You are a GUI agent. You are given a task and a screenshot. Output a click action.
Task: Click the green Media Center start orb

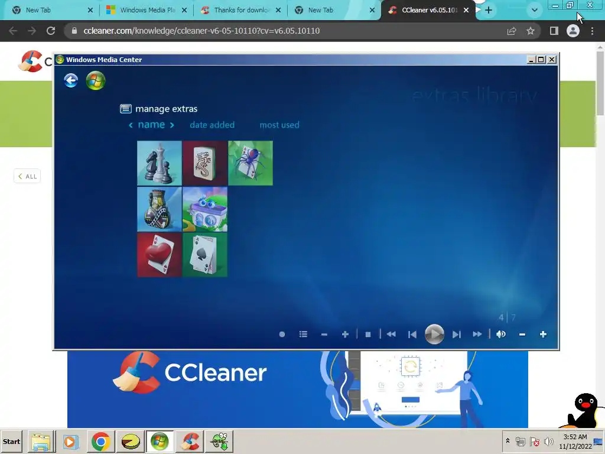(96, 80)
